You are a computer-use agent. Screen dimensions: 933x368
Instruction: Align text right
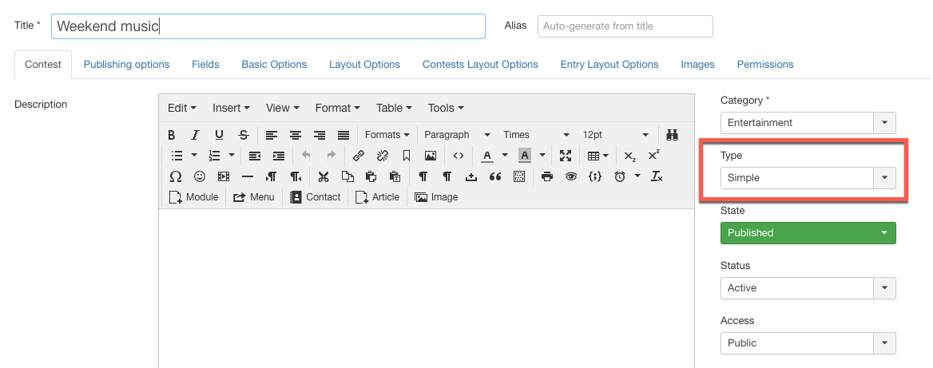coord(320,135)
